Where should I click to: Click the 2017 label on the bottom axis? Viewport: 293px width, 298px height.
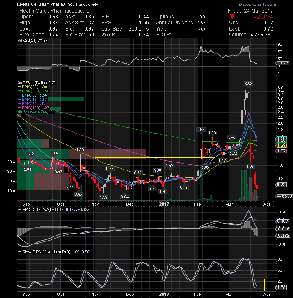point(164,294)
